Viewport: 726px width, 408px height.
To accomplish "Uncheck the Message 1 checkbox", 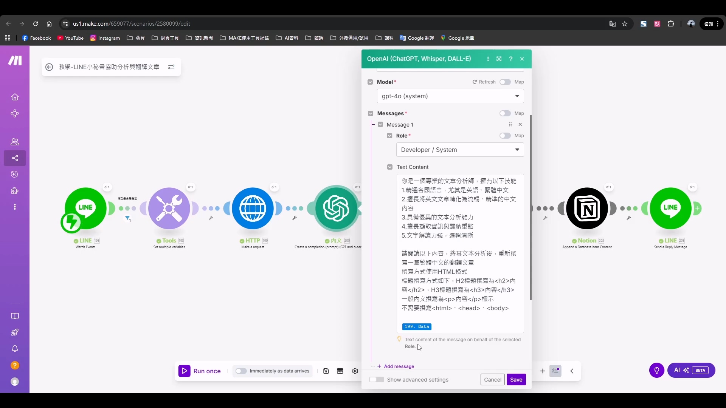I will point(380,125).
